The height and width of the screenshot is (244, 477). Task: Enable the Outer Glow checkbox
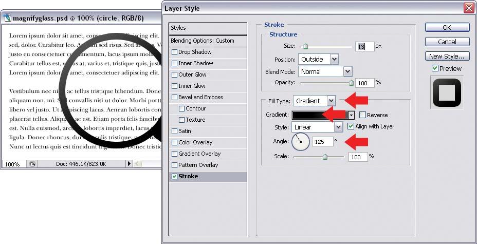(174, 75)
